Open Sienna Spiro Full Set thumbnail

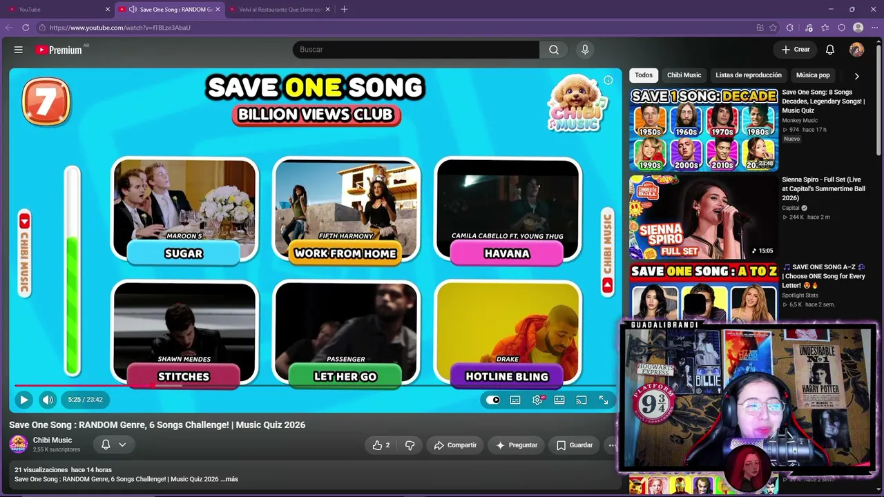click(x=704, y=217)
